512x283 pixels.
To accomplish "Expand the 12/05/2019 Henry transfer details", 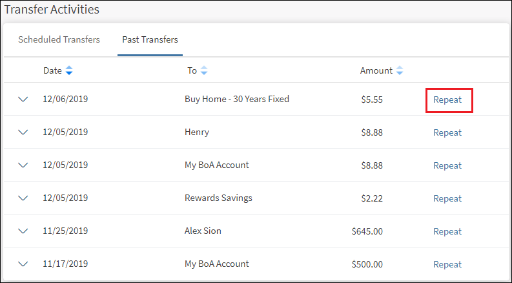I will click(x=24, y=132).
